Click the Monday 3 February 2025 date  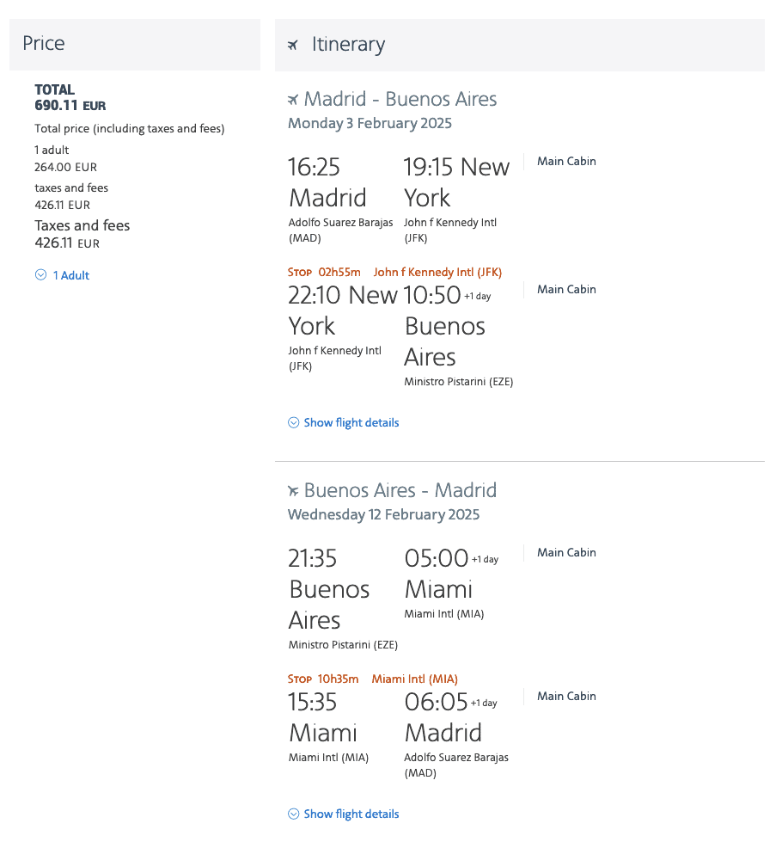[x=370, y=123]
